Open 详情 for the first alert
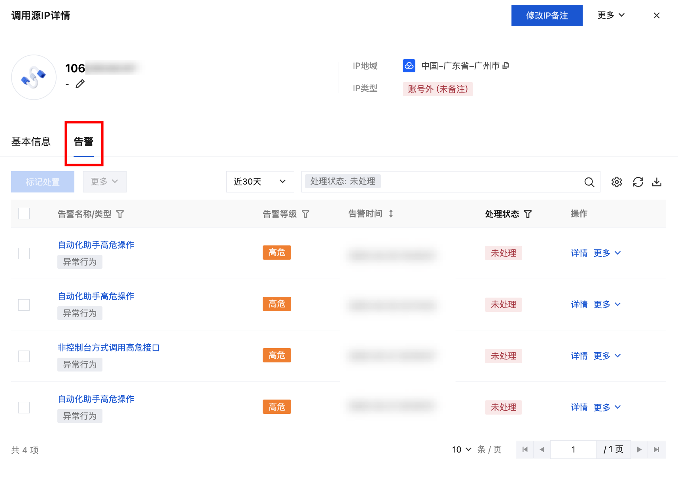 click(x=579, y=253)
